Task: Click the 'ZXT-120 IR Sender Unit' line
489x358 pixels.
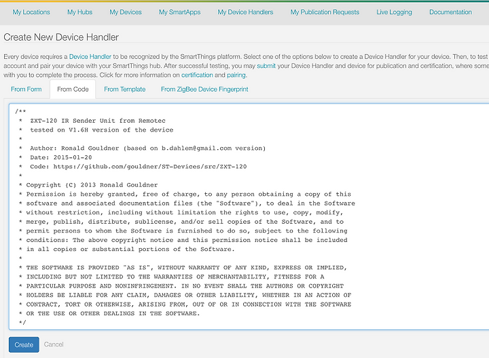Action: click(x=98, y=121)
